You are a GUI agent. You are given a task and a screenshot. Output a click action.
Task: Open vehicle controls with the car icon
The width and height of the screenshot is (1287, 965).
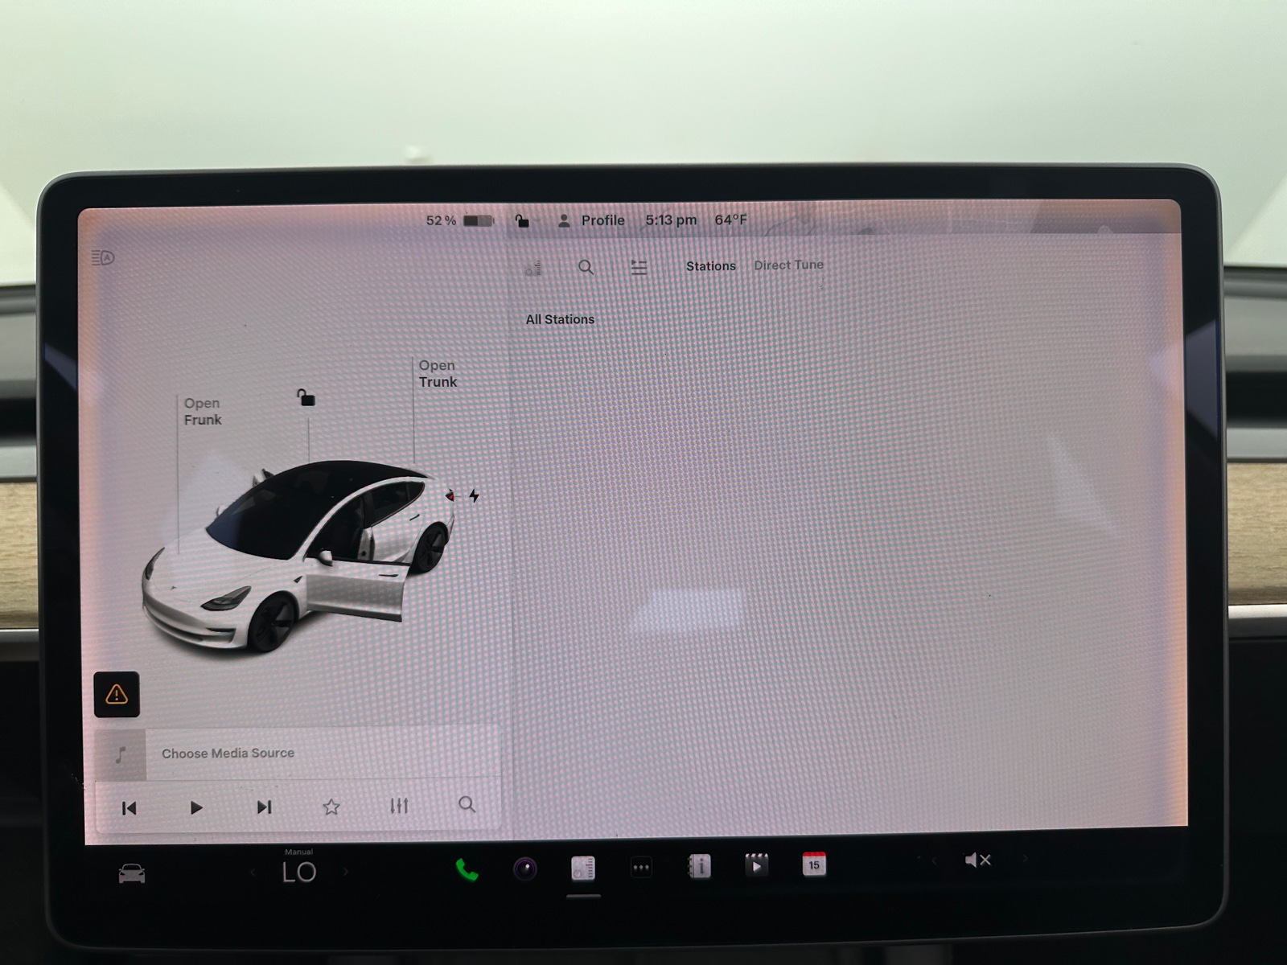[133, 873]
